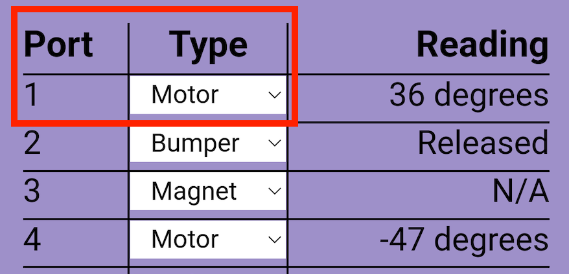569x274 pixels.
Task: Click the Reading column header
Action: point(482,45)
